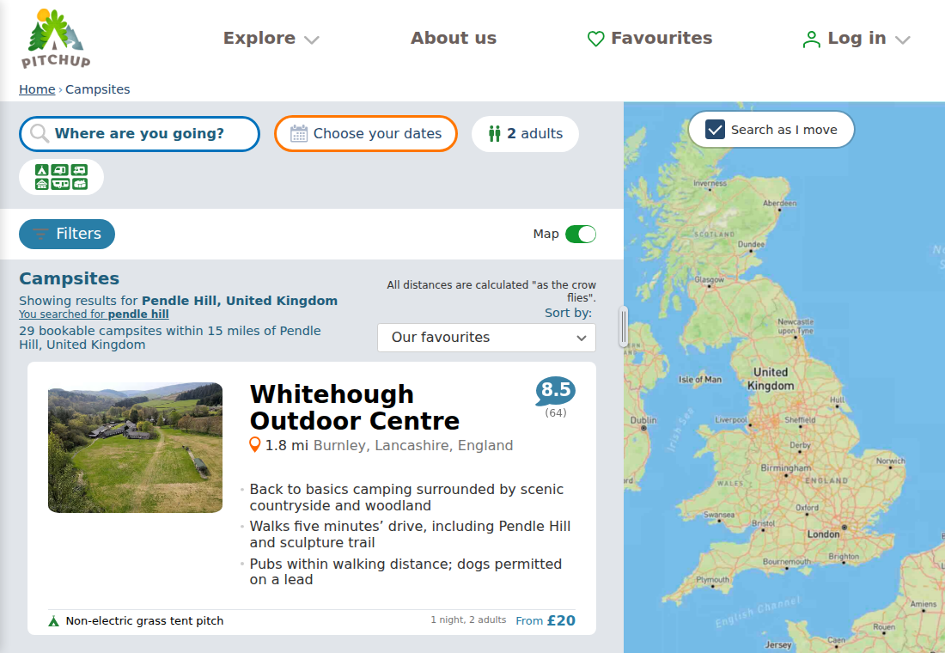Click the Whitehough Outdoor Centre photo
945x653 pixels.
135,448
